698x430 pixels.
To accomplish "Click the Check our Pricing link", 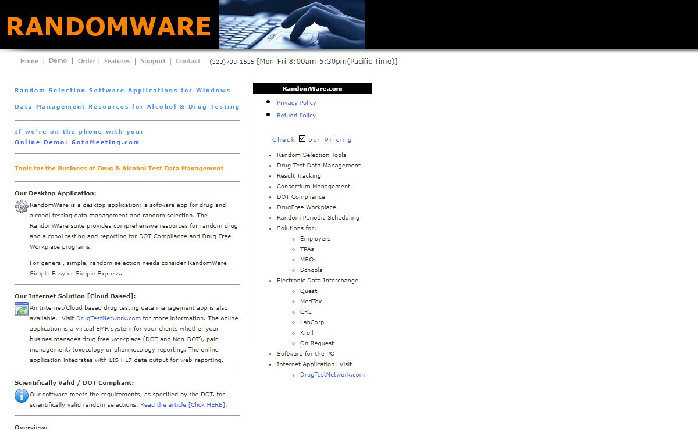I will point(312,139).
